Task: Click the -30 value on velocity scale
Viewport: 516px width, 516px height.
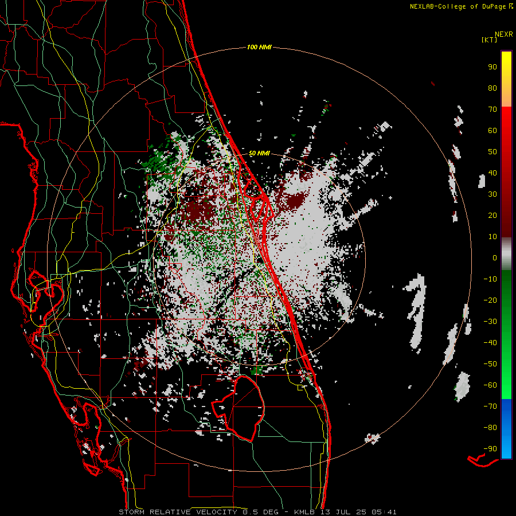Action: tap(490, 322)
